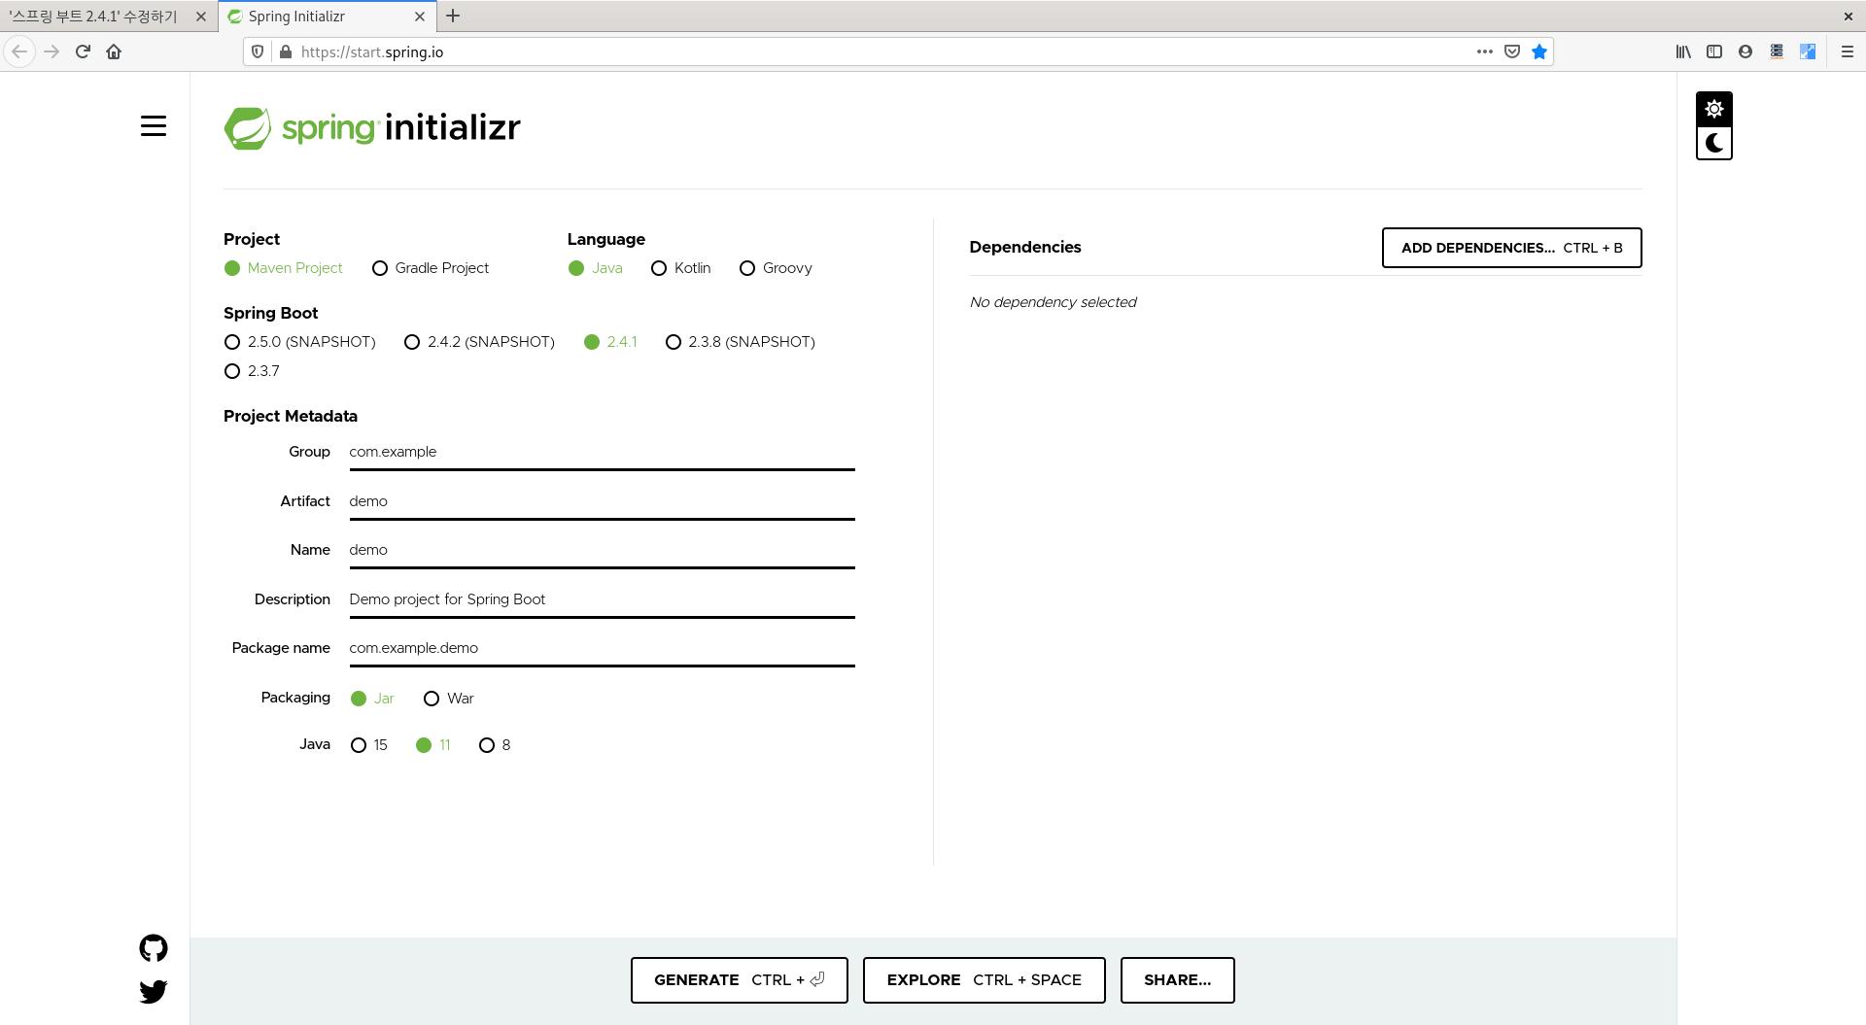
Task: Select Spring Boot 2.5.0 (SNAPSHOT)
Action: (x=299, y=342)
